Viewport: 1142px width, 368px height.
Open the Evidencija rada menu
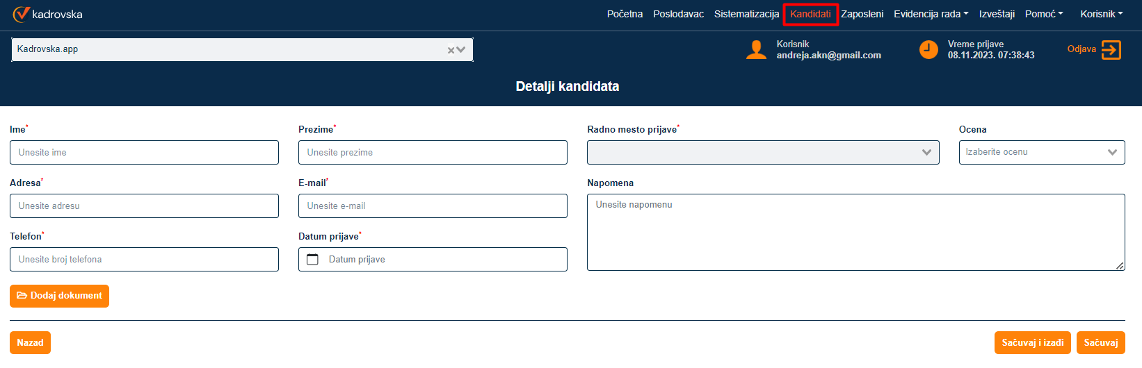[931, 14]
